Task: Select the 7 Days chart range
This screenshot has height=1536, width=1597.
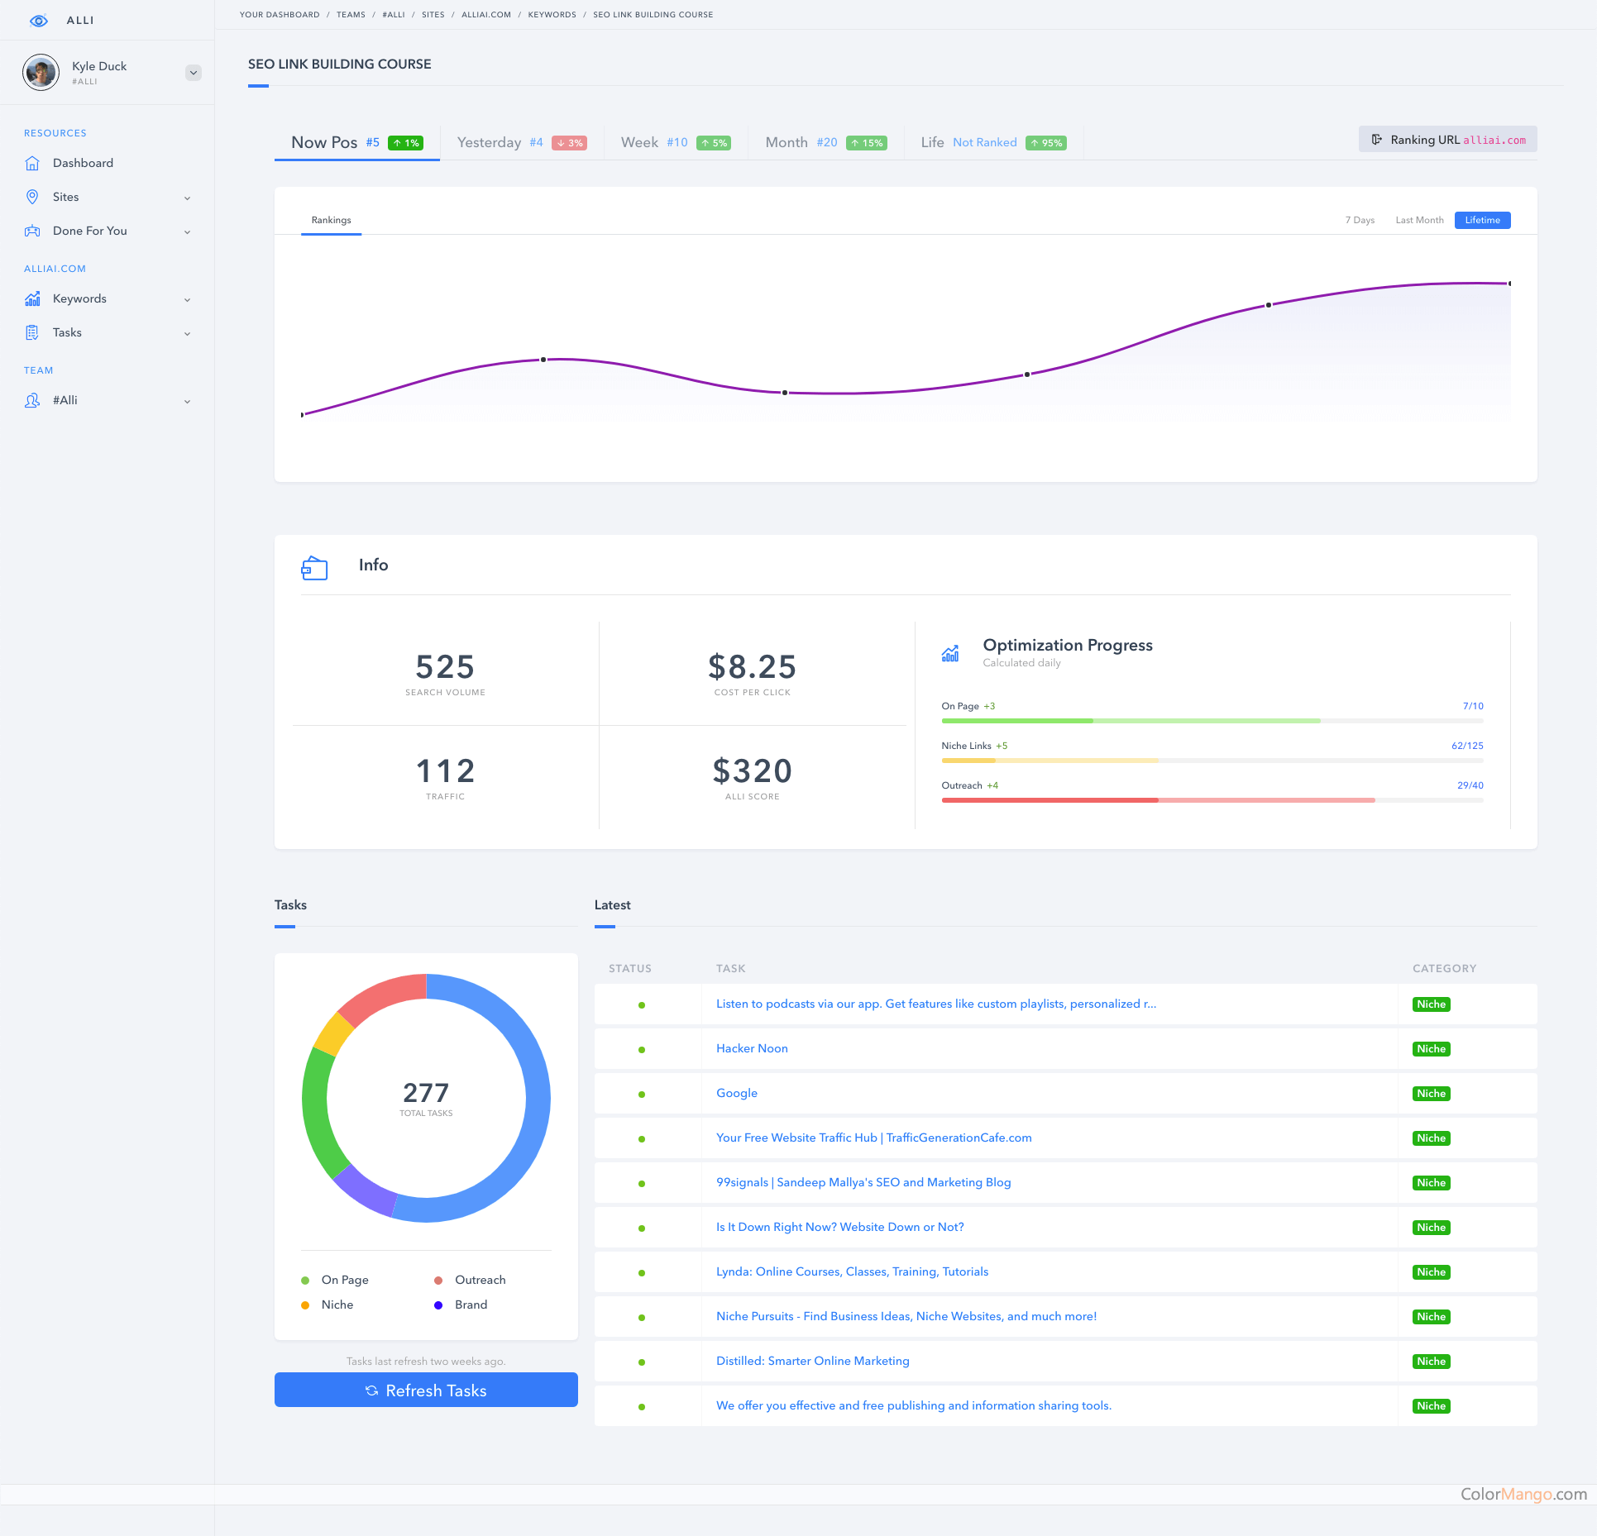Action: pos(1359,220)
